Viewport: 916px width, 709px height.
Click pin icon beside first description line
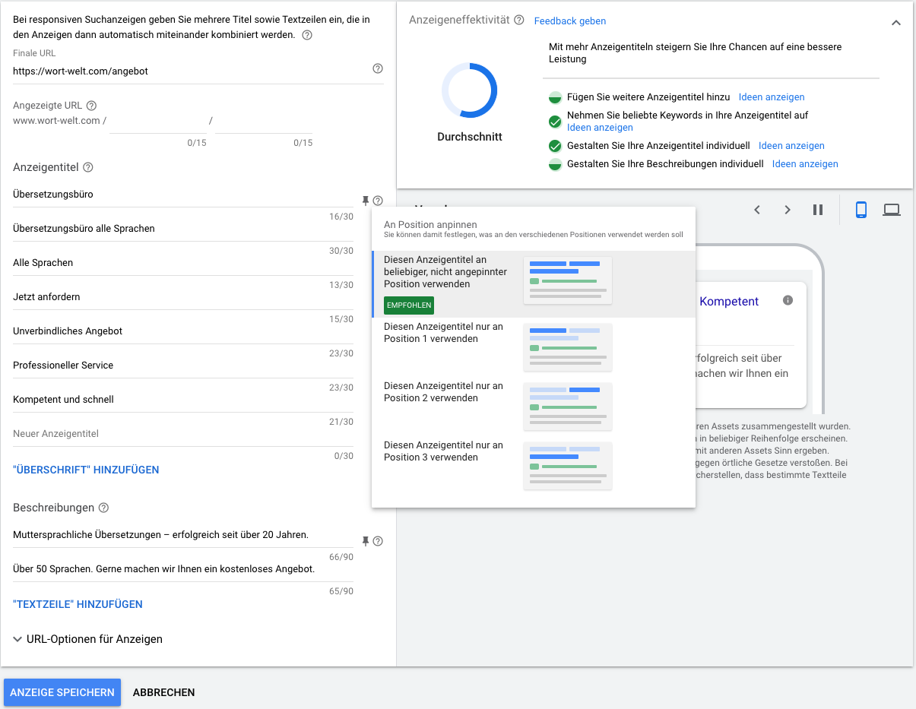[366, 541]
